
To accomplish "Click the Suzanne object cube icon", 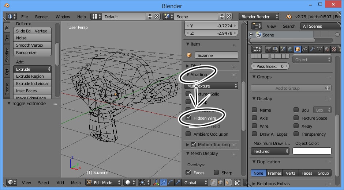I will click(x=189, y=55).
